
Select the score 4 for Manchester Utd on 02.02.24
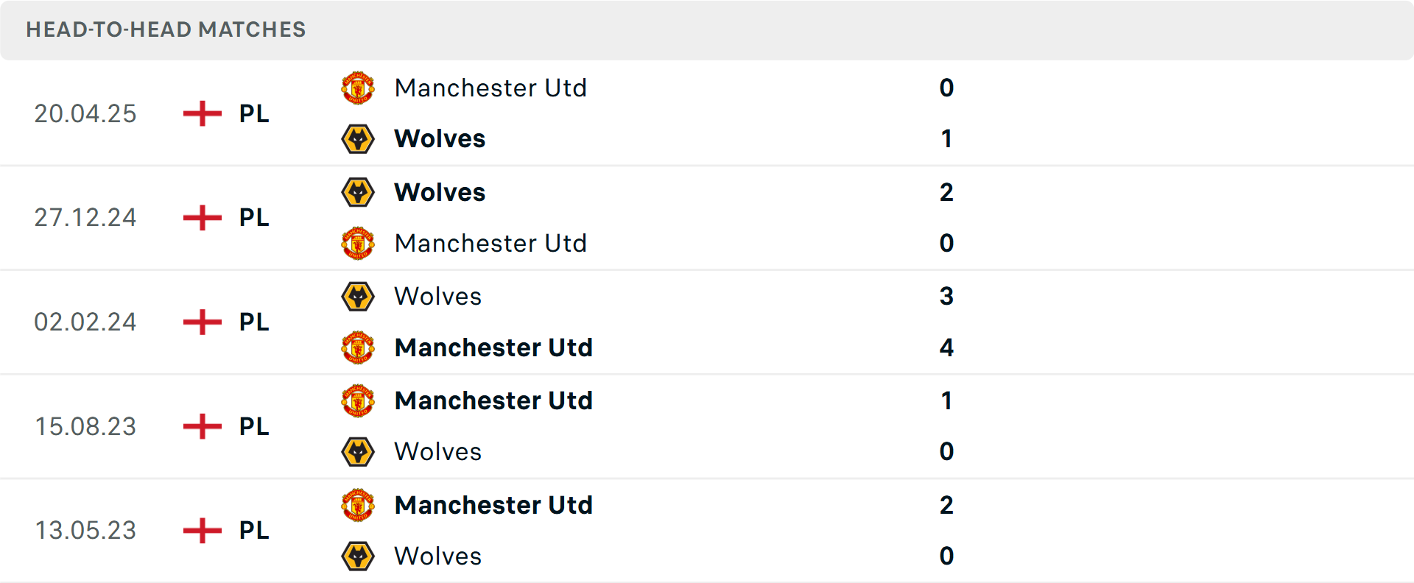pyautogui.click(x=947, y=347)
